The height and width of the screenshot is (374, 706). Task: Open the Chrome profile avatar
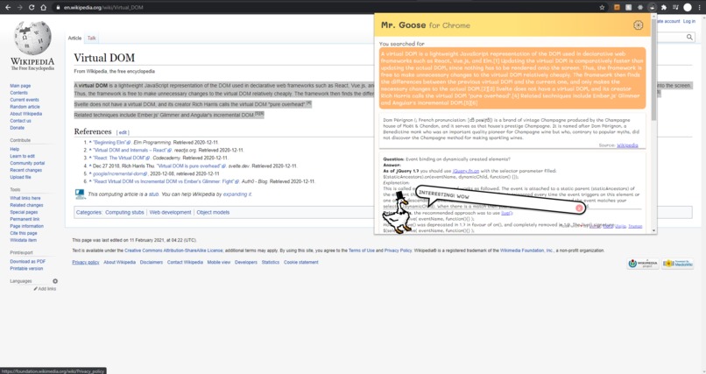687,7
